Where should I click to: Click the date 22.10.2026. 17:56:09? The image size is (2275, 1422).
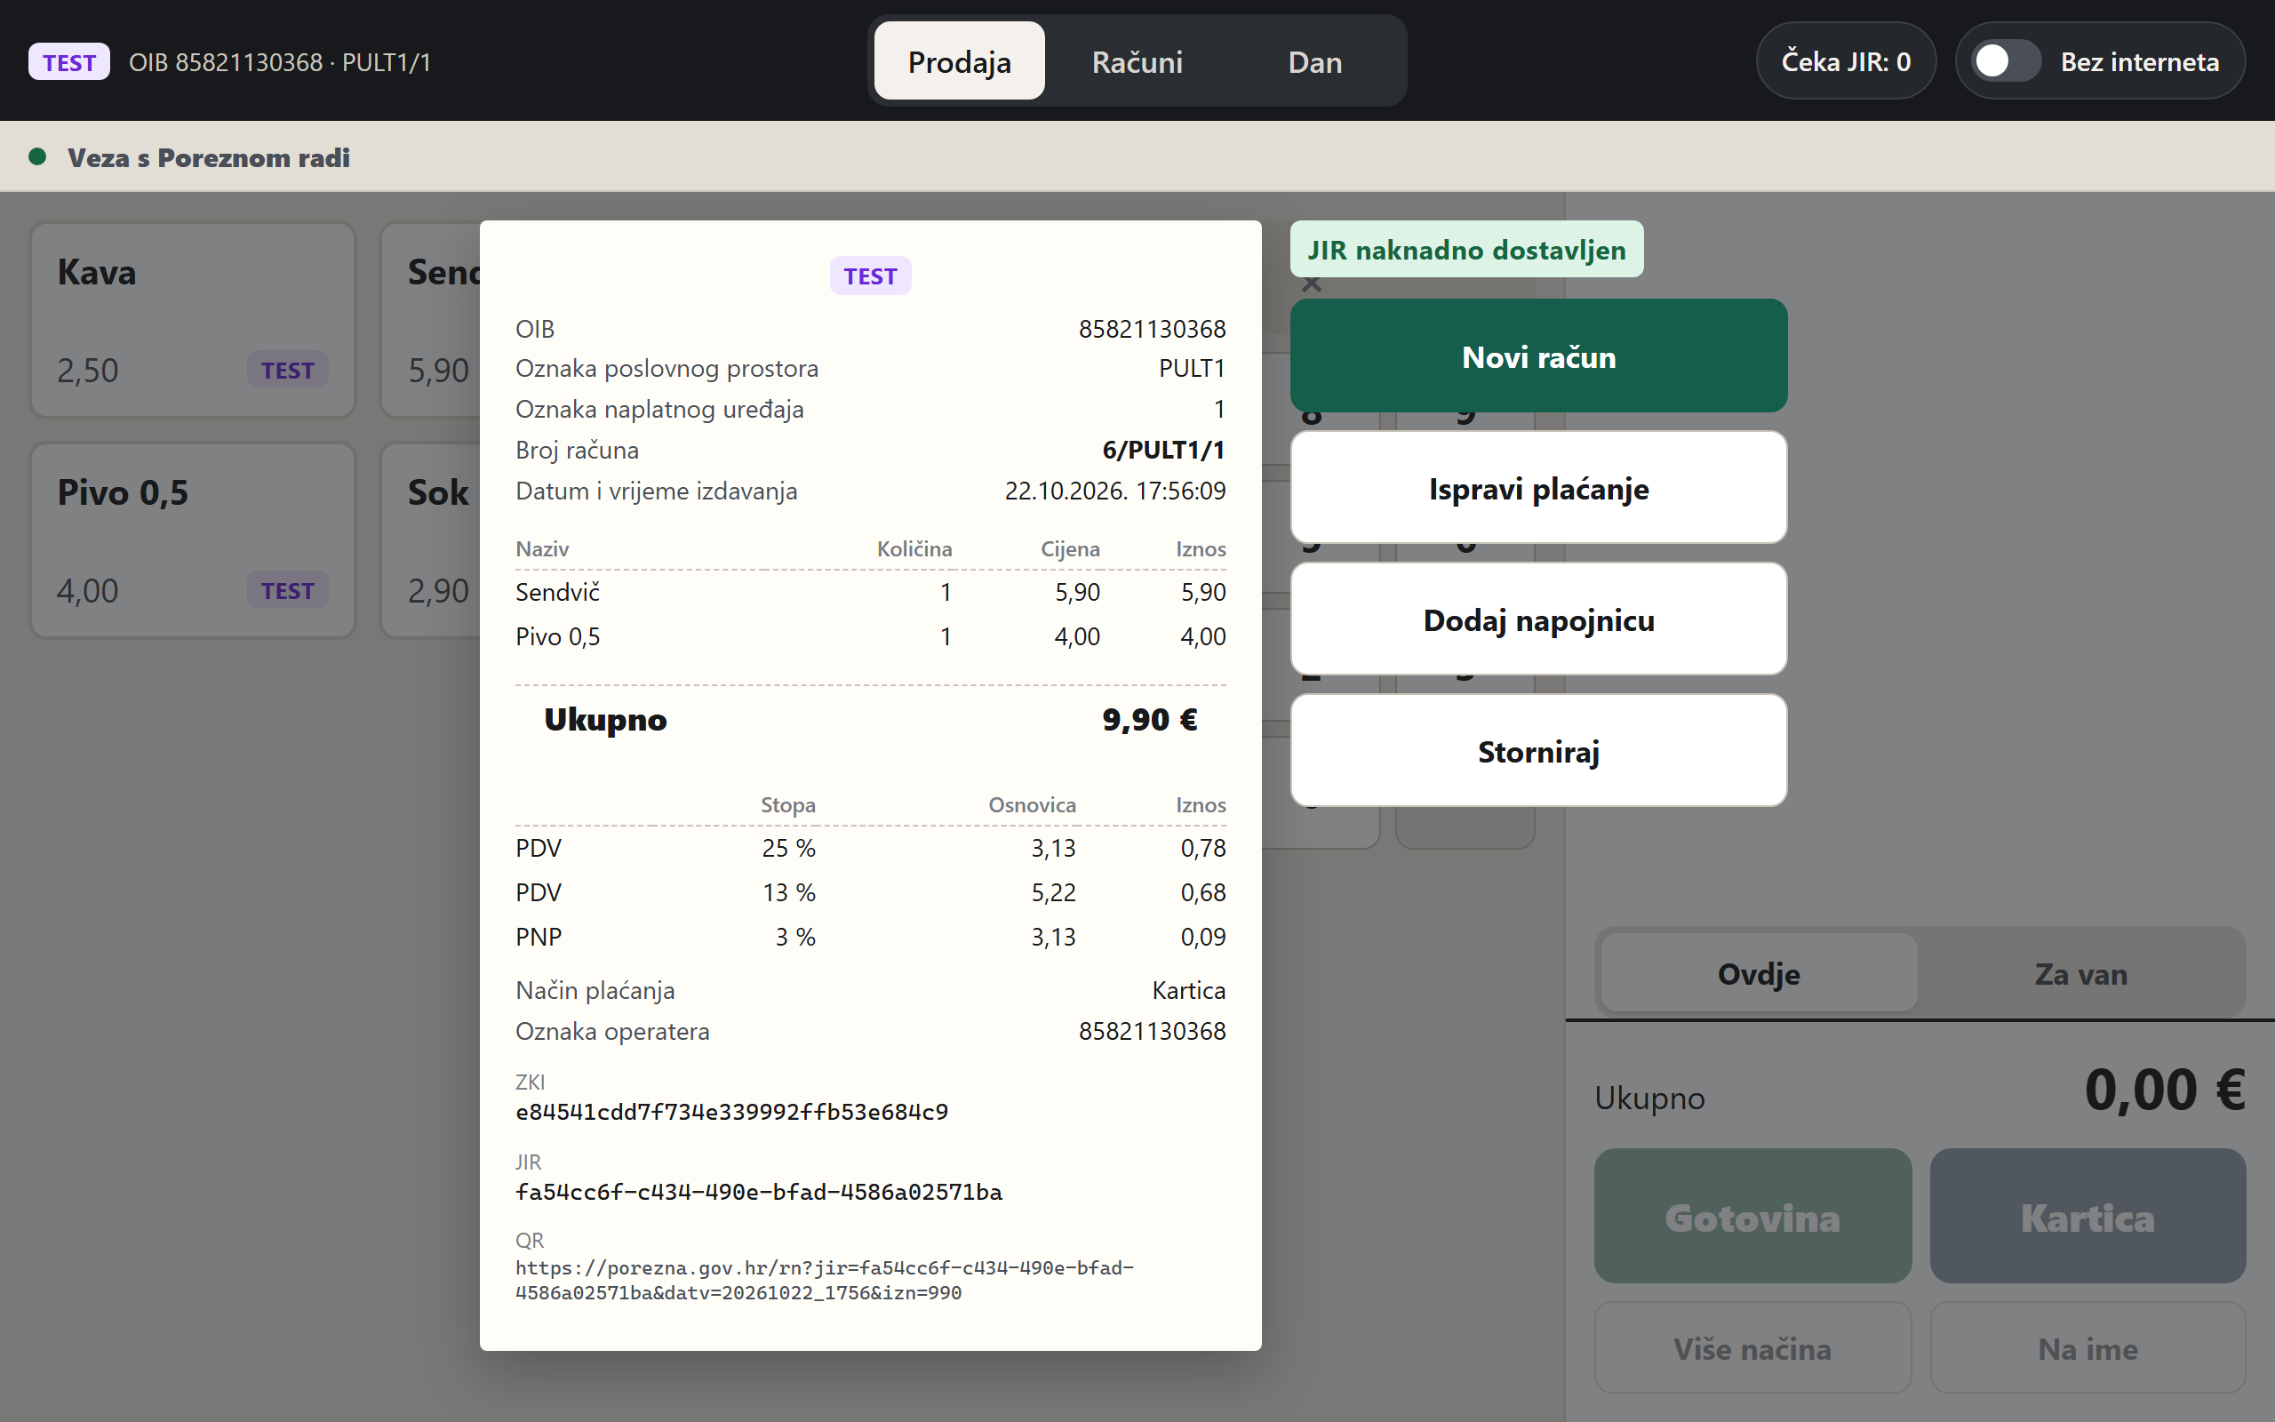1115,490
